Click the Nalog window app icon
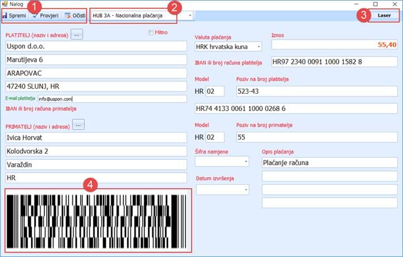403x257 pixels. pyautogui.click(x=4, y=4)
